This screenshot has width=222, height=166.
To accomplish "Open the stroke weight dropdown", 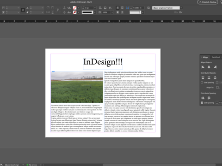I will tap(95, 8).
